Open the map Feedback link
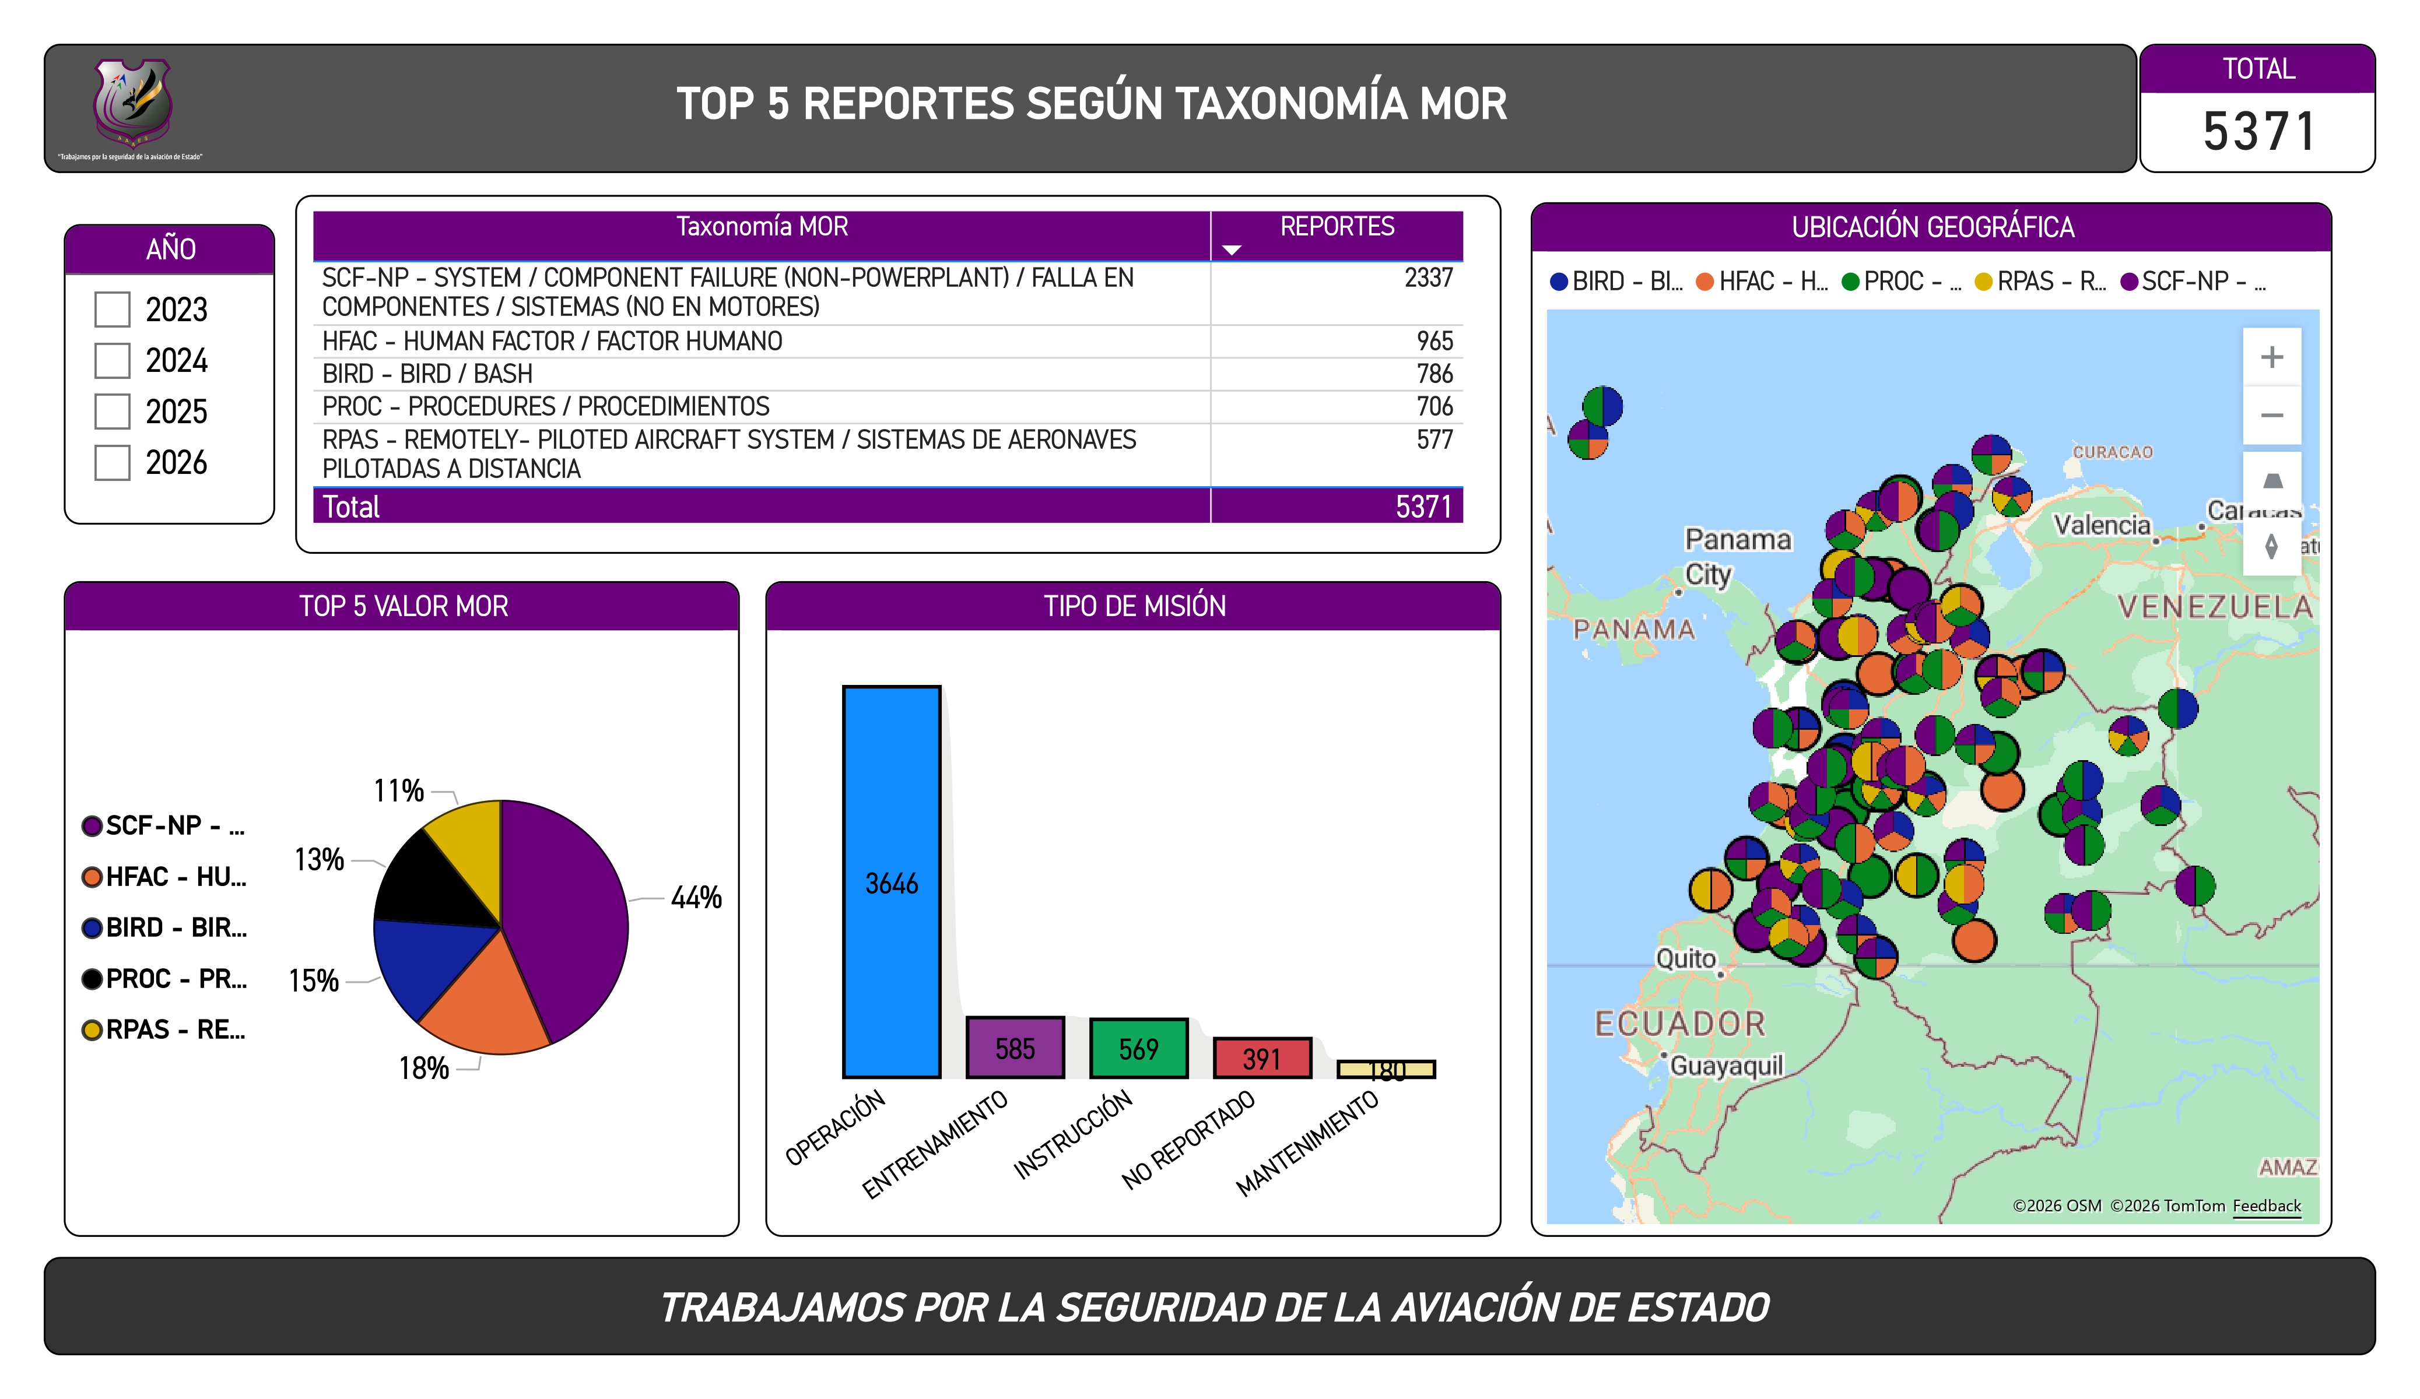Screen dimensions: 2420x1399 coord(2267,1205)
